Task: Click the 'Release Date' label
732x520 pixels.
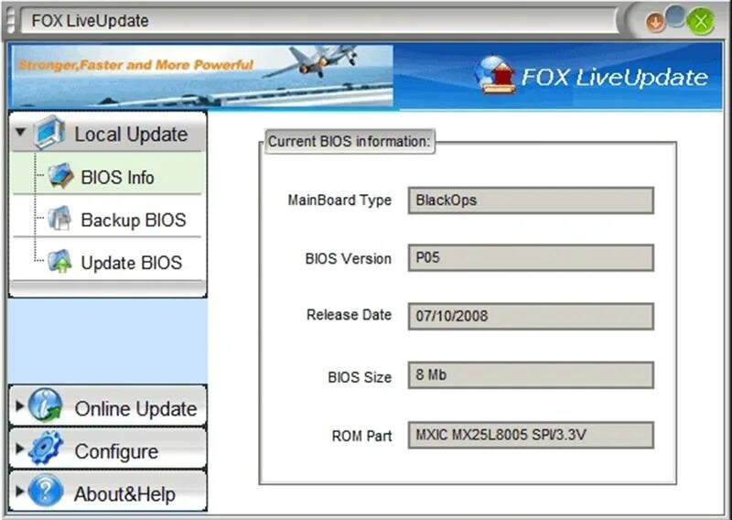Action: (349, 315)
